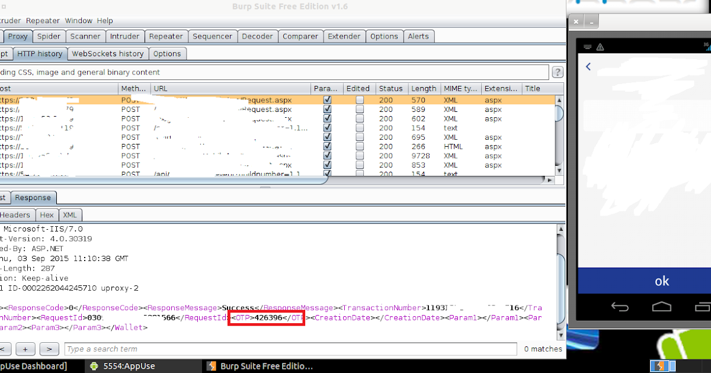This screenshot has width=711, height=373.
Task: Open the Help menu
Action: (105, 21)
